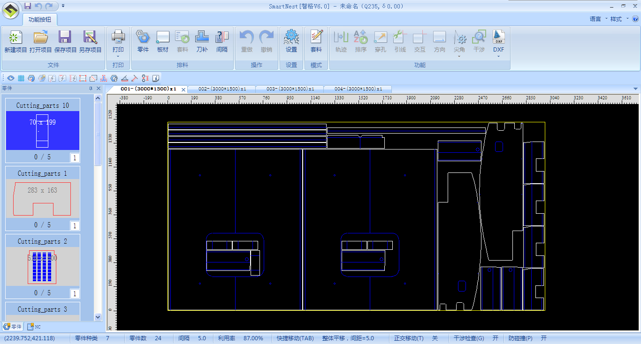Click the 方向 direction tool

[439, 42]
